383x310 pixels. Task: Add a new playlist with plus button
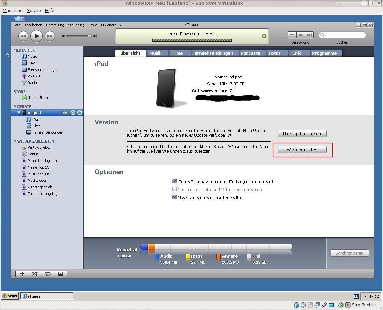pos(22,274)
